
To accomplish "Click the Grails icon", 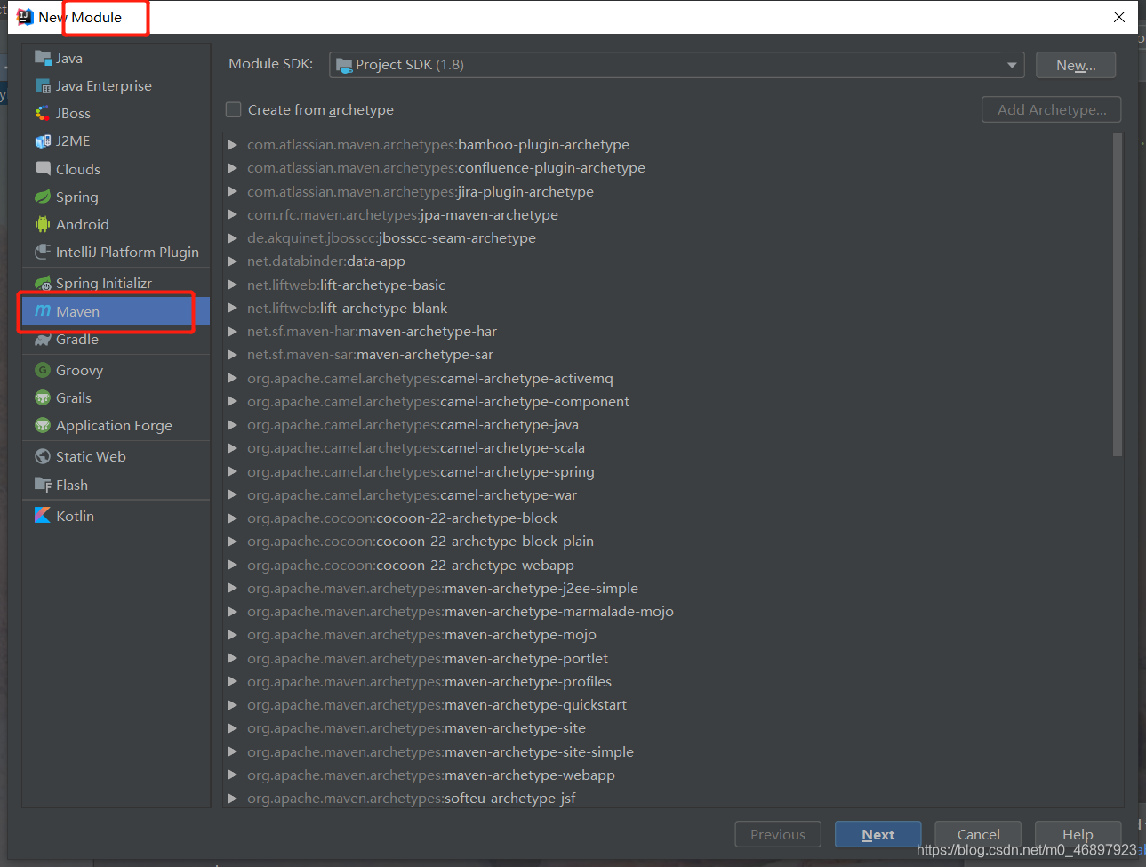I will pos(43,397).
